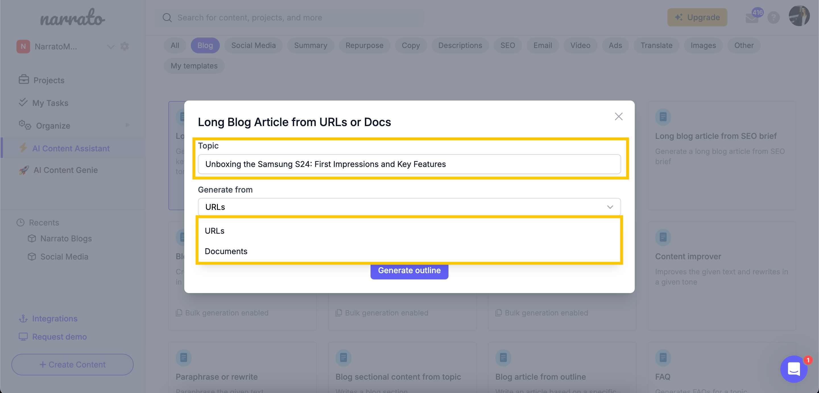Select the All category tab
The width and height of the screenshot is (819, 393).
point(175,45)
